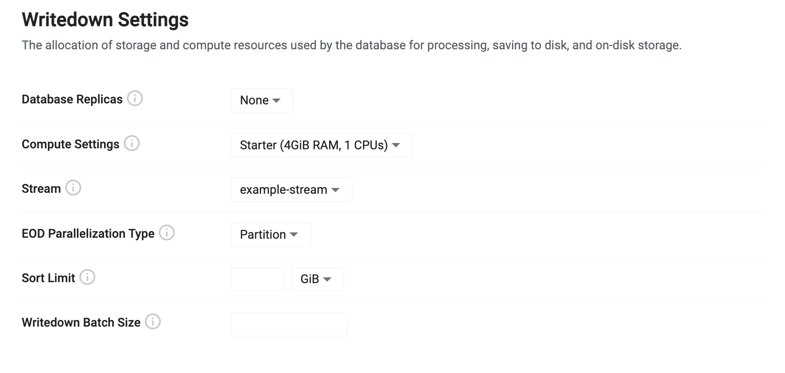Show info about the Stream setting
The width and height of the screenshot is (785, 373).
[73, 188]
